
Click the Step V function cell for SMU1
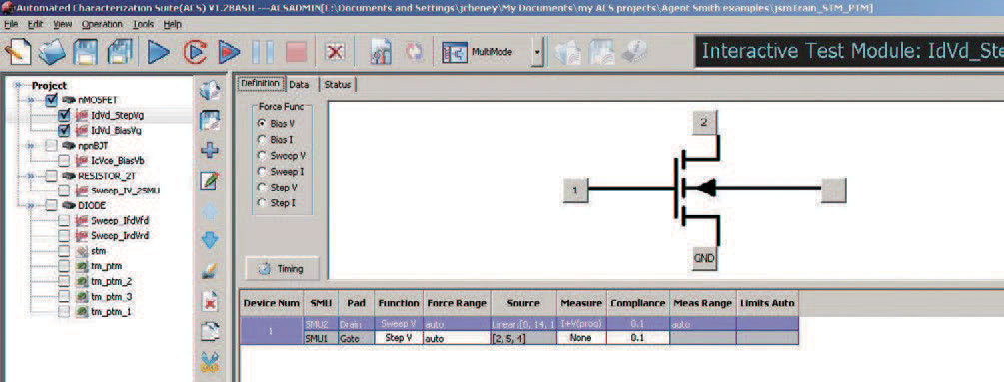click(399, 338)
